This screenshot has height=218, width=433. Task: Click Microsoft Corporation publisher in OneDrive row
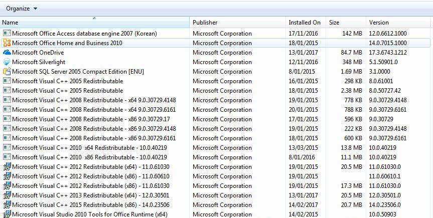click(222, 53)
